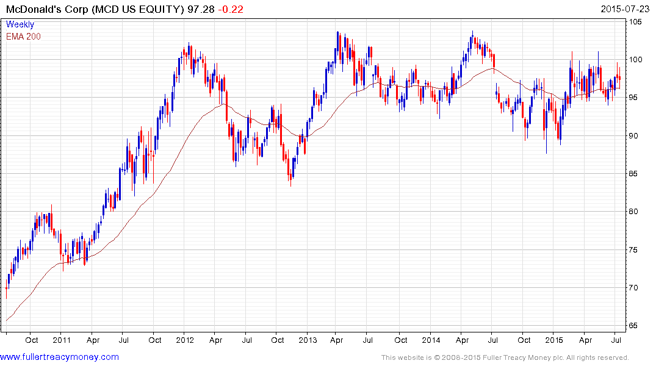Image resolution: width=656 pixels, height=366 pixels.
Task: Click the copyright notice text
Action: pyautogui.click(x=505, y=357)
